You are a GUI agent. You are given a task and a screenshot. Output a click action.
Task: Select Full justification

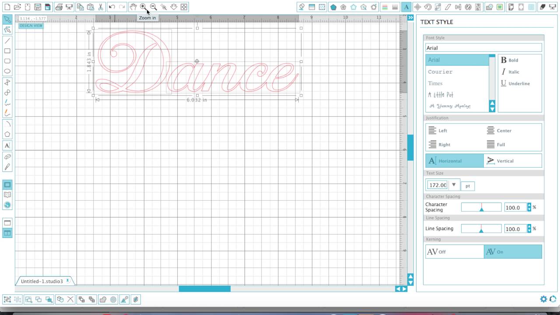click(x=496, y=144)
